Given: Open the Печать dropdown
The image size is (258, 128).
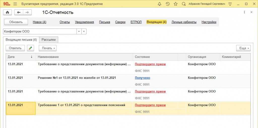Looking at the screenshot, I should click(x=48, y=48).
